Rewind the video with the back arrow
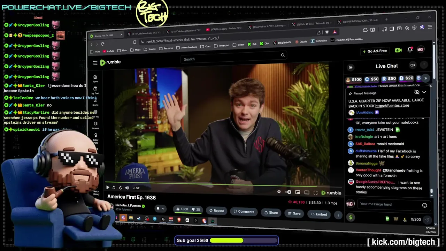Image resolution: width=446 pixels, height=251 pixels. [x=114, y=188]
